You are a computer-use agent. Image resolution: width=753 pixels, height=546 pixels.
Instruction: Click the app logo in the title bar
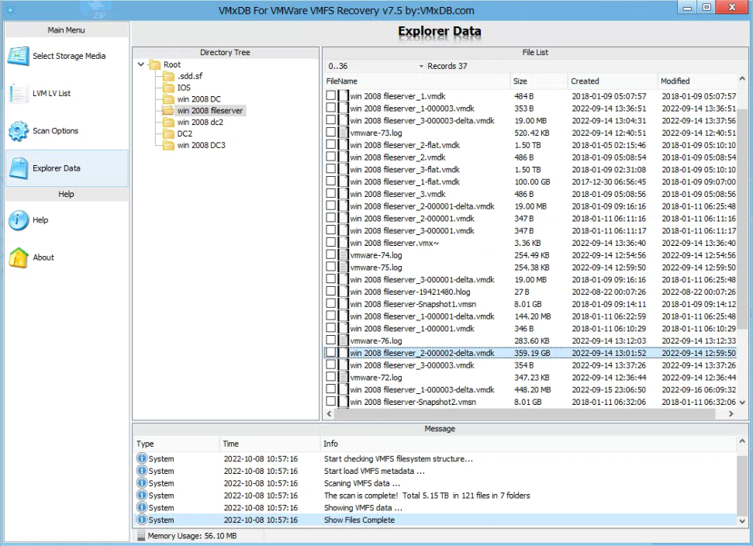click(x=10, y=9)
